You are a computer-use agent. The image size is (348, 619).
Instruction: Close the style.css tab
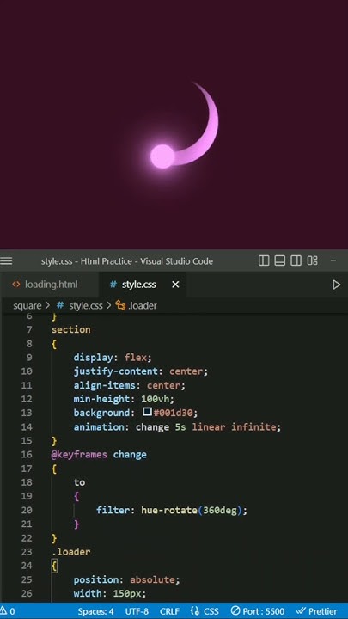(x=175, y=285)
